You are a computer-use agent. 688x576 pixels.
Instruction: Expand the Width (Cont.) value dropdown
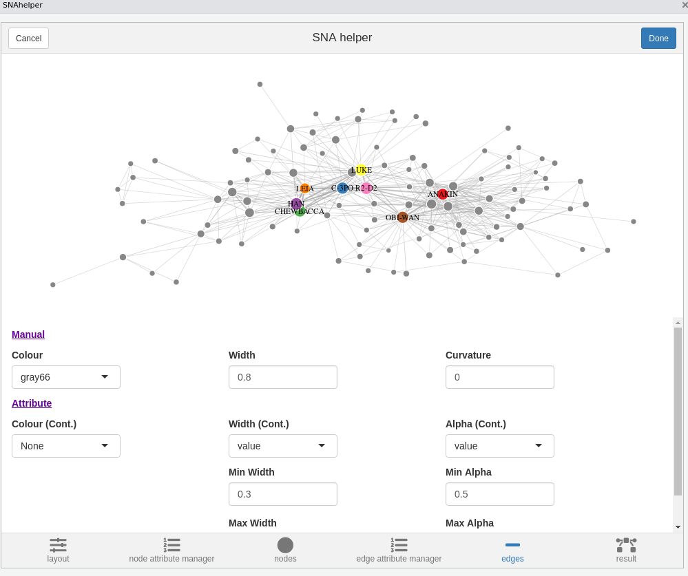pyautogui.click(x=283, y=446)
